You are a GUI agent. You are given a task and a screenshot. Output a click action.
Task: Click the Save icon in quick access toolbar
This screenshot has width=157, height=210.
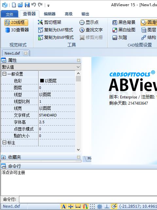tap(27, 5)
